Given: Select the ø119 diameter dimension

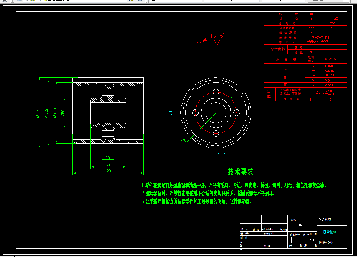Looking at the screenshot, I should [x=38, y=113].
